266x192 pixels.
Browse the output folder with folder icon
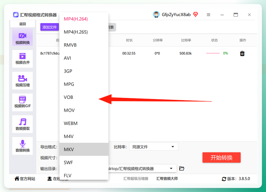[182, 168]
